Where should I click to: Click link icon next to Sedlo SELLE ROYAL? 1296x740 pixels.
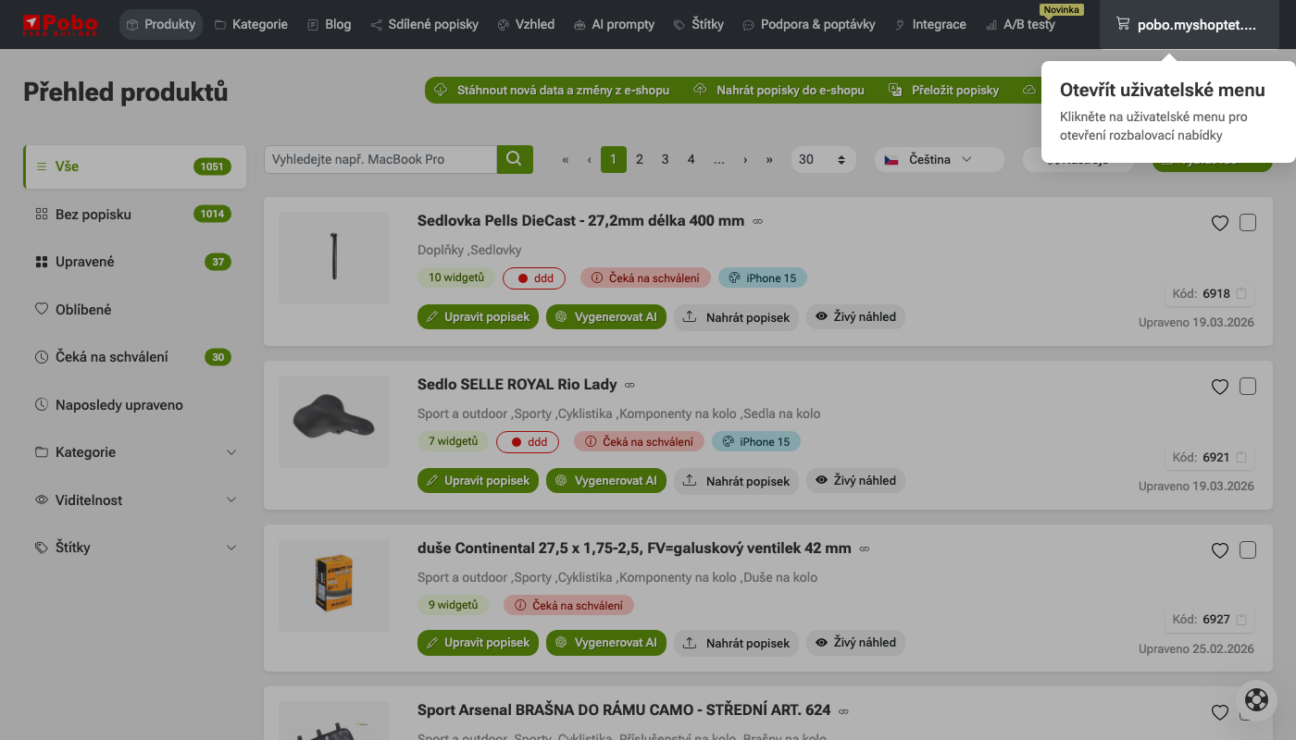click(629, 385)
